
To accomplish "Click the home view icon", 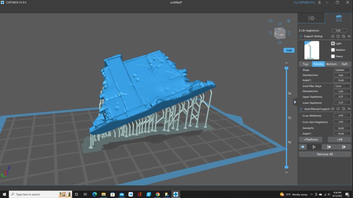I will point(270,21).
